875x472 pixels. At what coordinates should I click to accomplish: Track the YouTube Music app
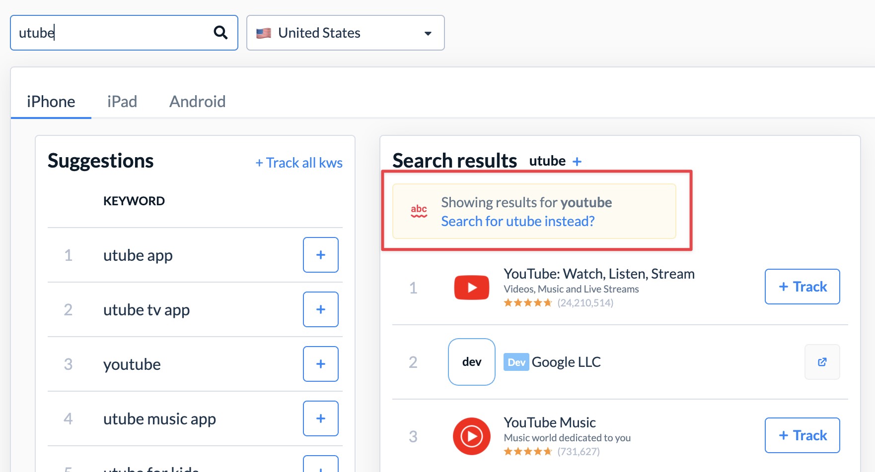pyautogui.click(x=802, y=435)
